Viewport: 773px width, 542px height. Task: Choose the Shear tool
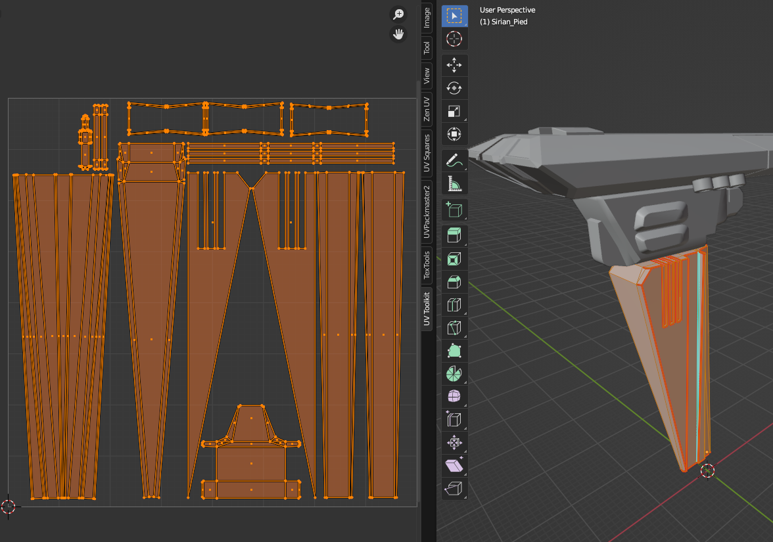coord(454,466)
